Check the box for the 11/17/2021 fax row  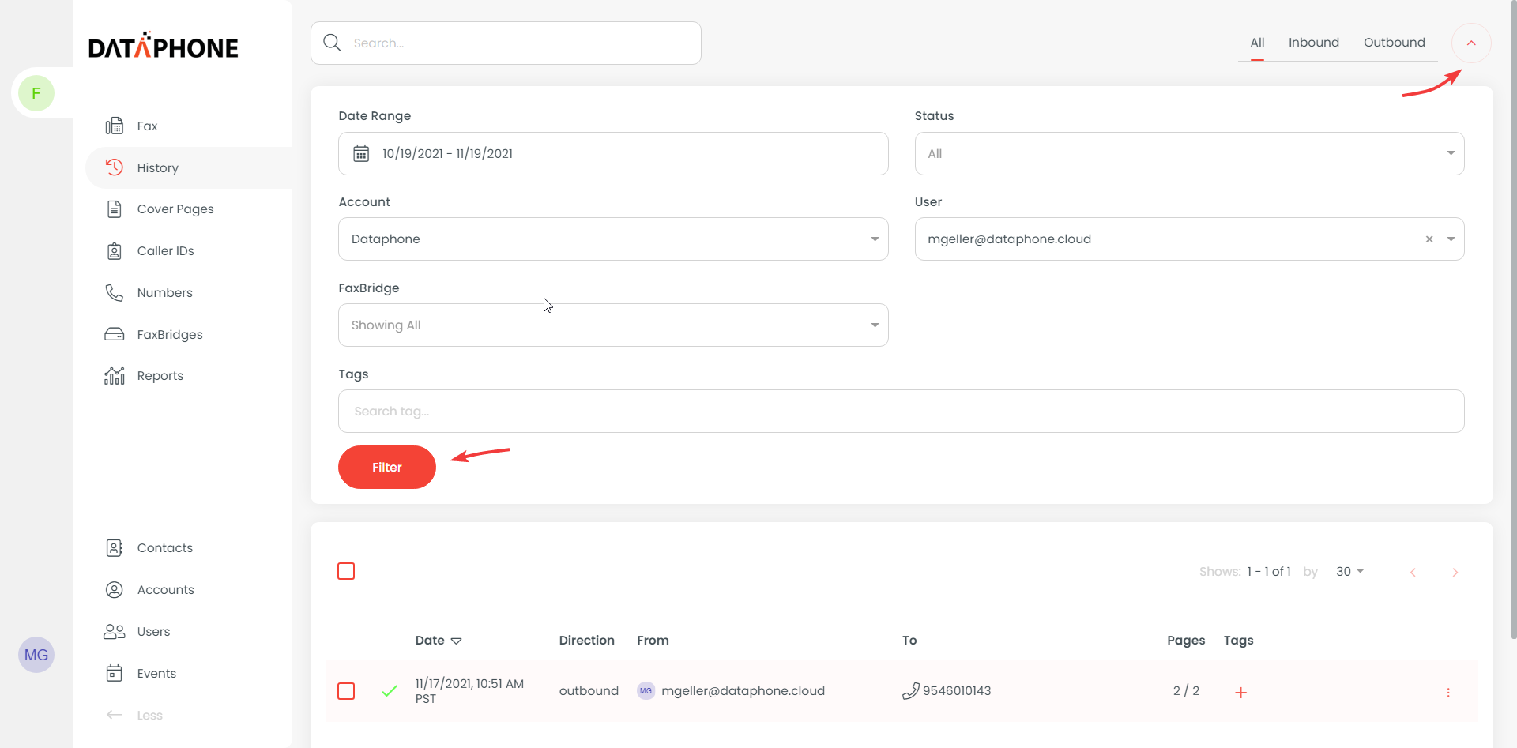coord(346,691)
